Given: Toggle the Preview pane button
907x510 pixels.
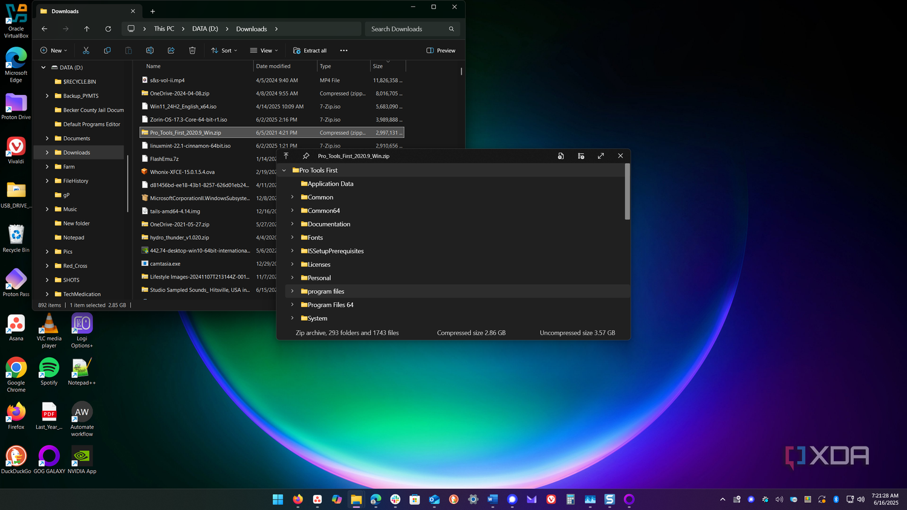Looking at the screenshot, I should (x=441, y=51).
